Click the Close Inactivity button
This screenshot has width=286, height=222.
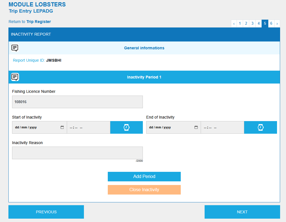(144, 190)
